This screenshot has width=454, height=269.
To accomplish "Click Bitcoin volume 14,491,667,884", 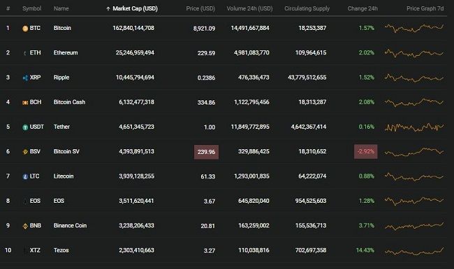I will (250, 28).
